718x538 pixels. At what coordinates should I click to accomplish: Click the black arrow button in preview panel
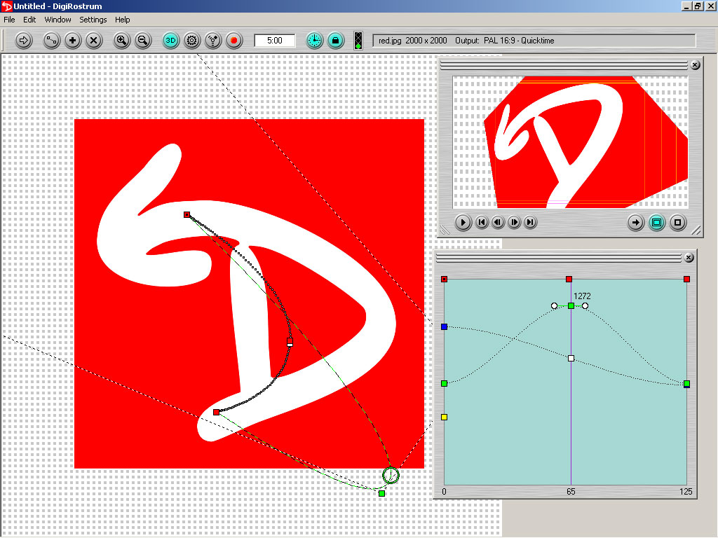tap(635, 223)
